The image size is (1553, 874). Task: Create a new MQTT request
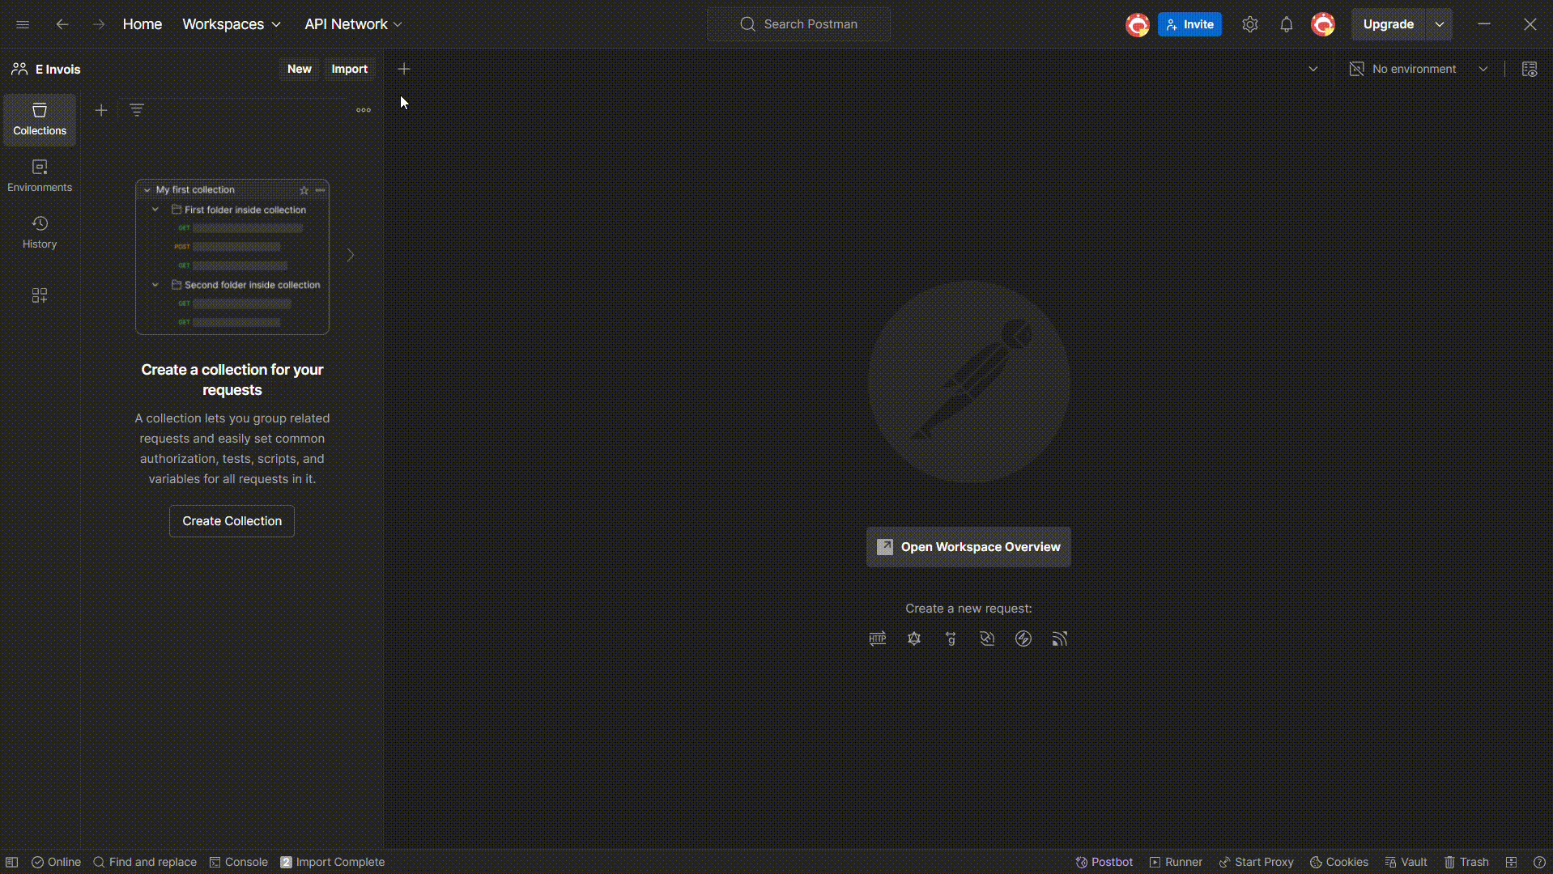click(x=1060, y=639)
